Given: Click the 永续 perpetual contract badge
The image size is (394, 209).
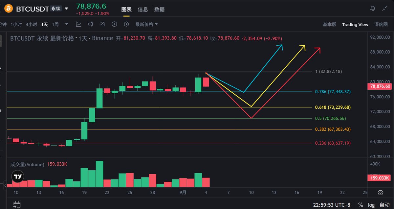Looking at the screenshot, I should (56, 9).
